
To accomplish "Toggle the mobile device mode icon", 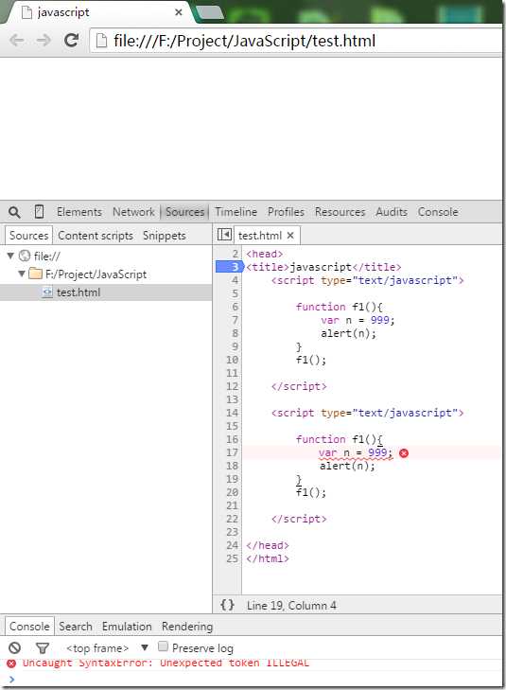I will click(x=39, y=212).
